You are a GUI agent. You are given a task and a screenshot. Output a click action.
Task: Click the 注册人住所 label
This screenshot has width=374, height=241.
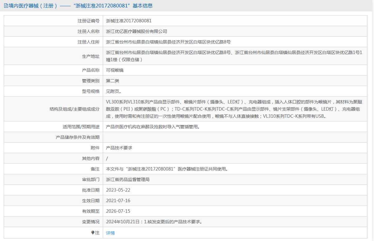coord(89,42)
